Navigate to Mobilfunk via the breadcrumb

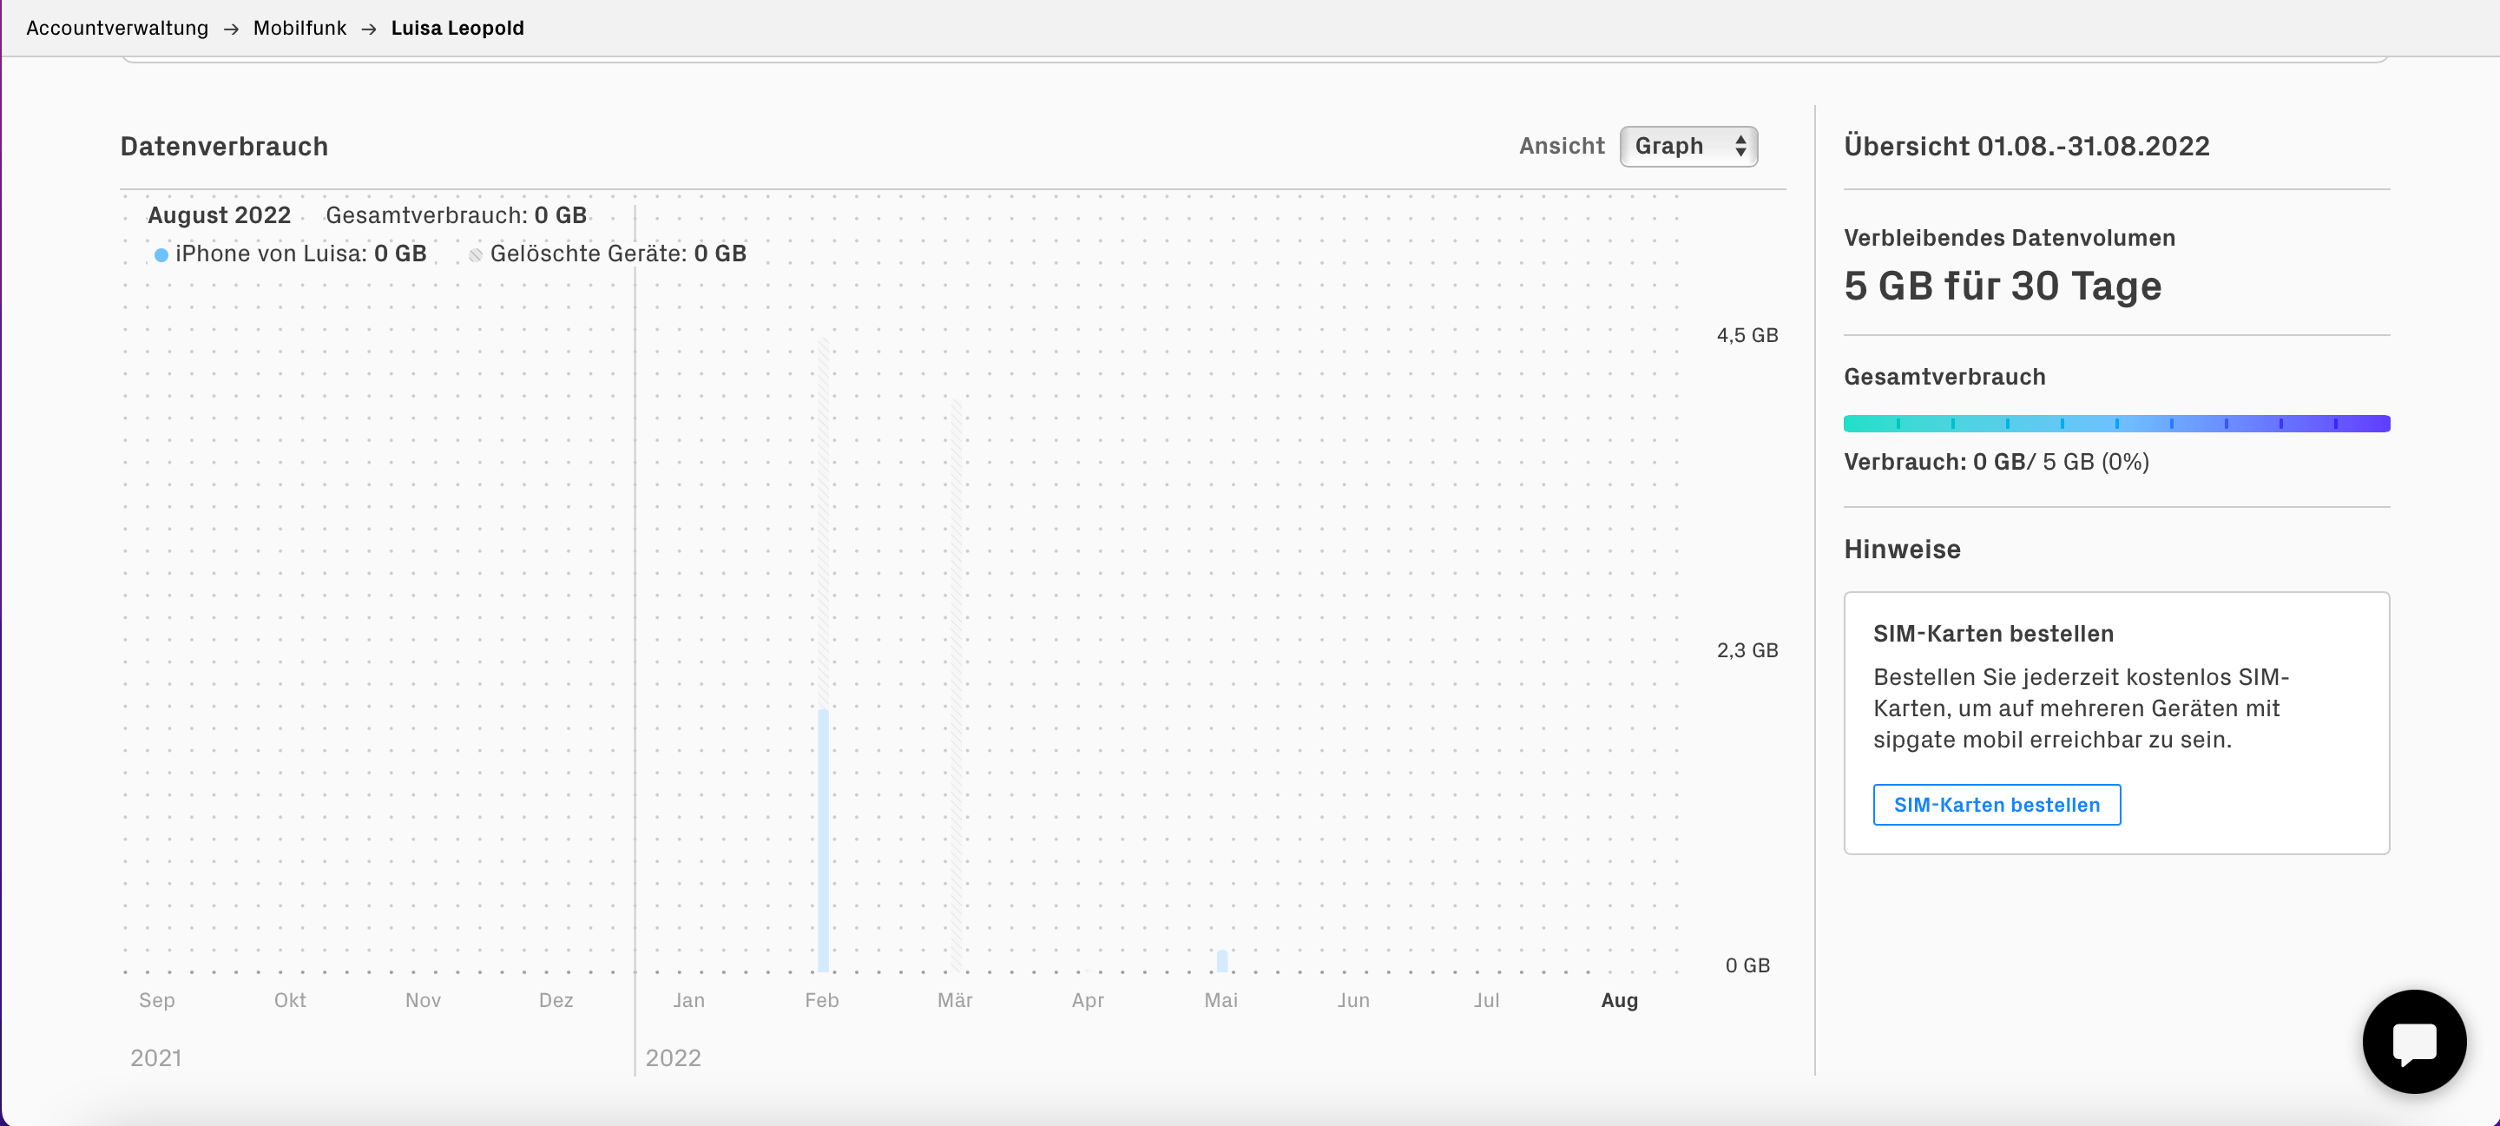point(299,28)
